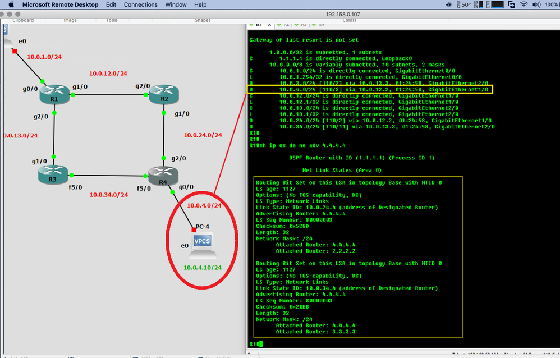Click 'Link State ID: 10.0.24.4' line
The image size is (560, 358).
pos(347,207)
